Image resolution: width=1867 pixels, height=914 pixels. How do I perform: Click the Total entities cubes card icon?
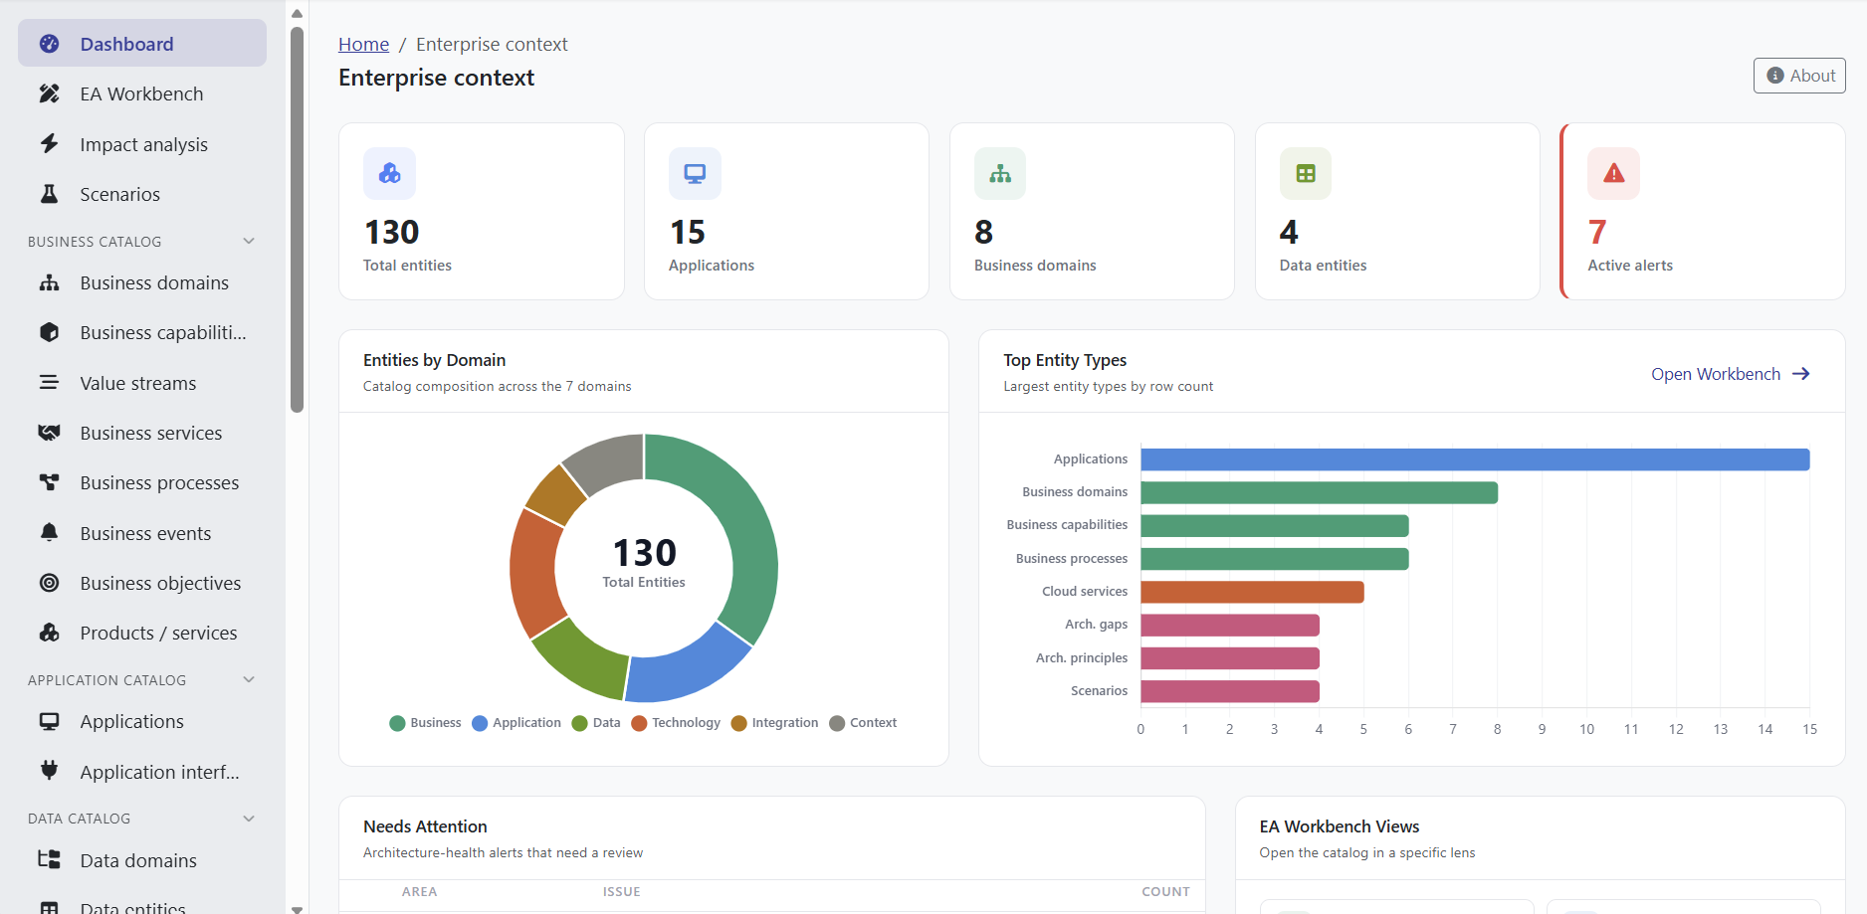tap(389, 173)
